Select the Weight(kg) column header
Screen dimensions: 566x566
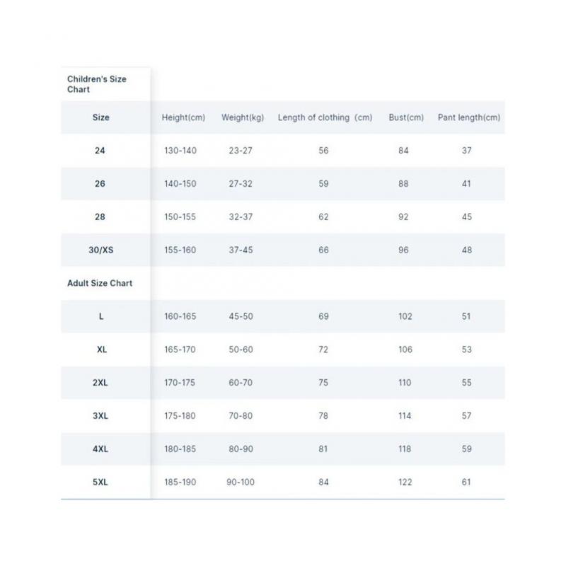click(x=243, y=117)
